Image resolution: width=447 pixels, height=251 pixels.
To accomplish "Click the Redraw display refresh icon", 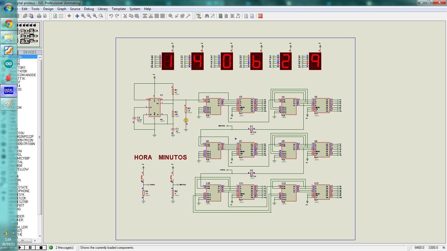I will click(x=55, y=16).
